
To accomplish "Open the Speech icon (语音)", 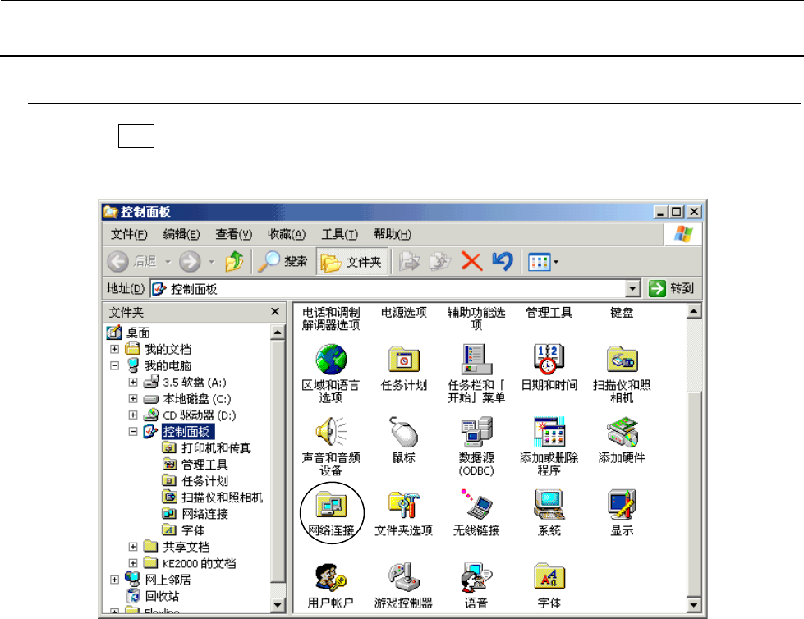I will click(x=476, y=586).
